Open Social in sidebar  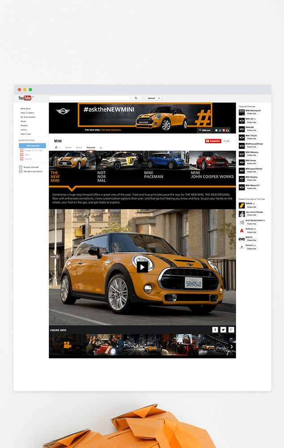(23, 121)
